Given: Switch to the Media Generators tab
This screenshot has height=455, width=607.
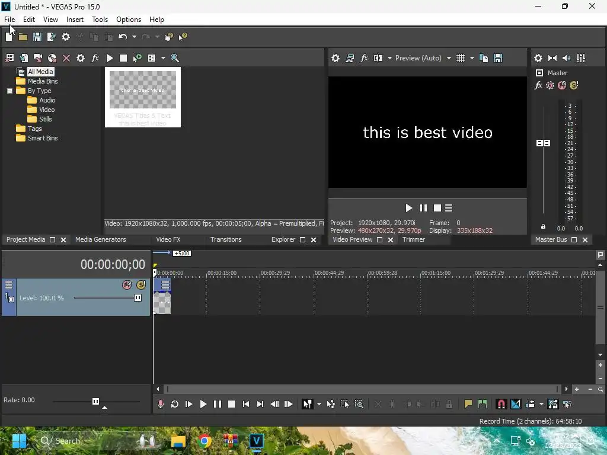Looking at the screenshot, I should click(x=101, y=239).
